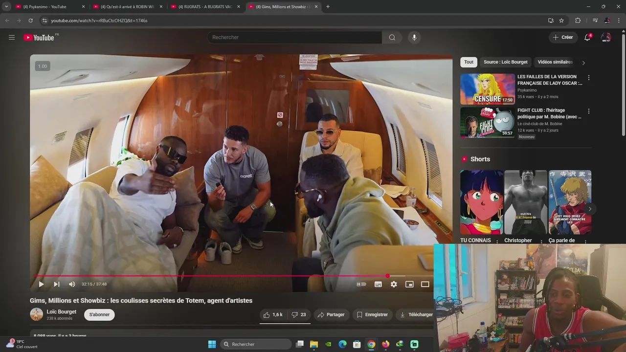Viewport: 626px width, 352px height.
Task: Switch to the ROBIN Williams tab
Action: 127,7
